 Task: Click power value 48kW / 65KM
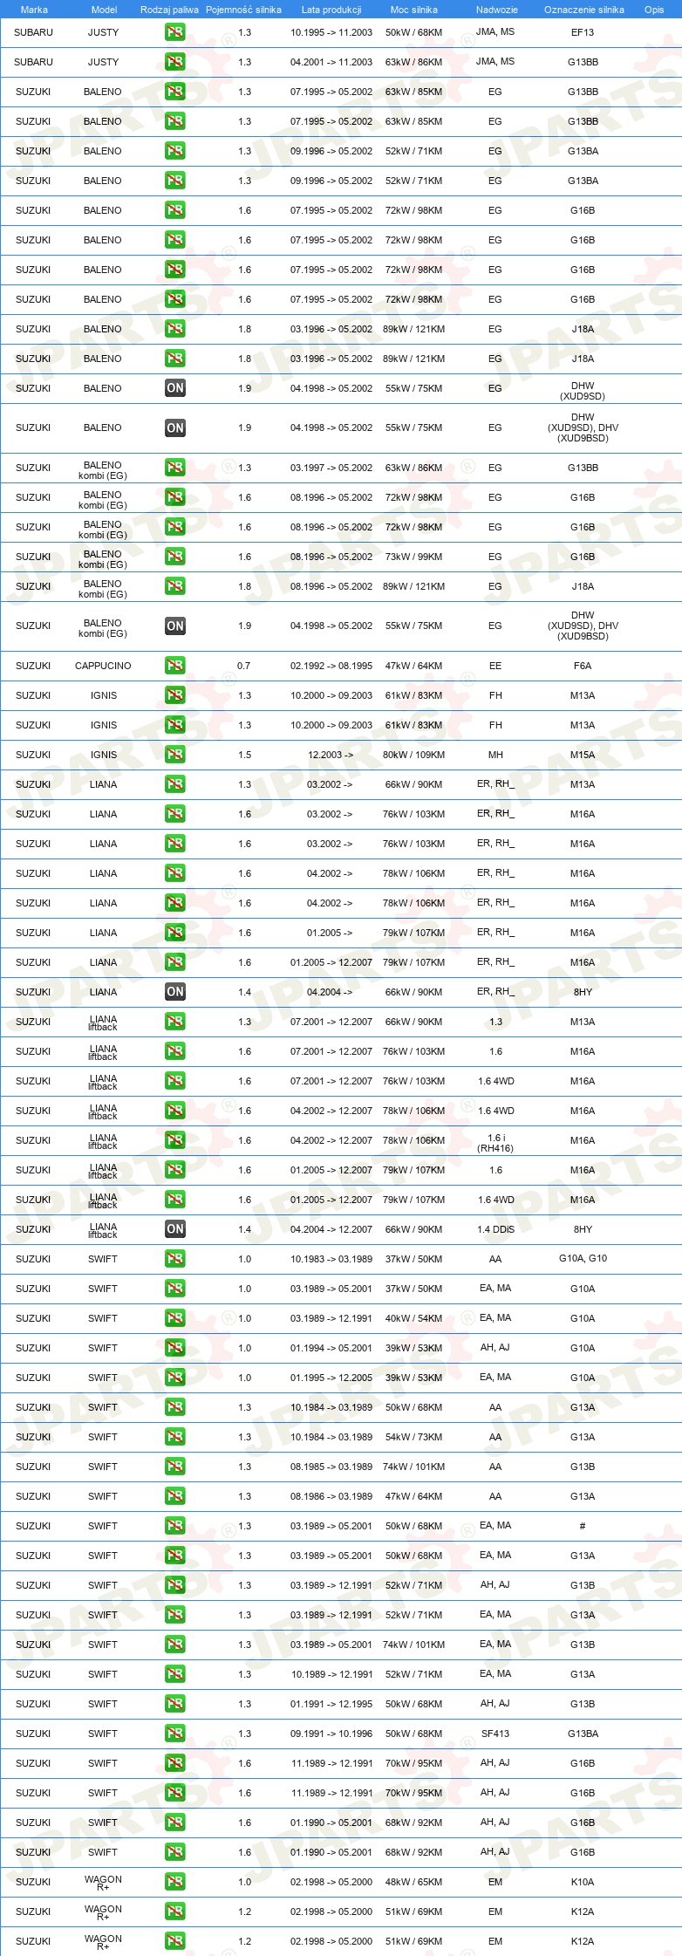[413, 1882]
